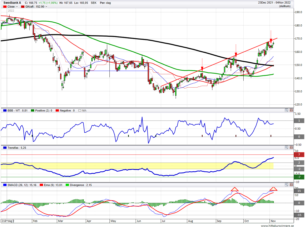Click the gray -15 level marker on SMACD axis
The height and width of the screenshot is (227, 305).
click(299, 215)
